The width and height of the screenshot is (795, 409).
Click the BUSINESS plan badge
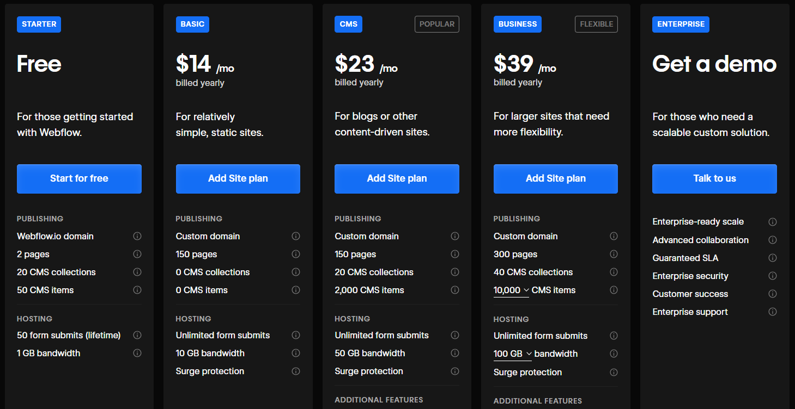[518, 24]
